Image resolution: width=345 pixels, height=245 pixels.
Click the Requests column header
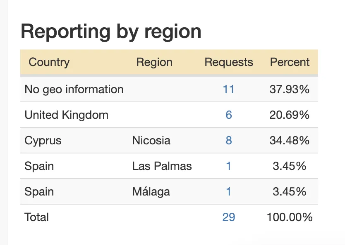tap(229, 62)
